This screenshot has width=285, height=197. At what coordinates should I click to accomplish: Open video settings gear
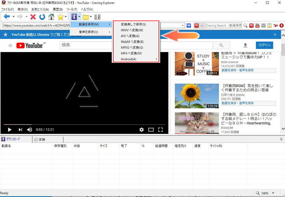142,130
